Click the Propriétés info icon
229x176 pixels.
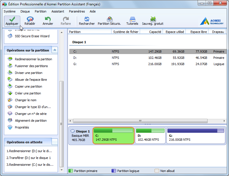(x=10, y=127)
